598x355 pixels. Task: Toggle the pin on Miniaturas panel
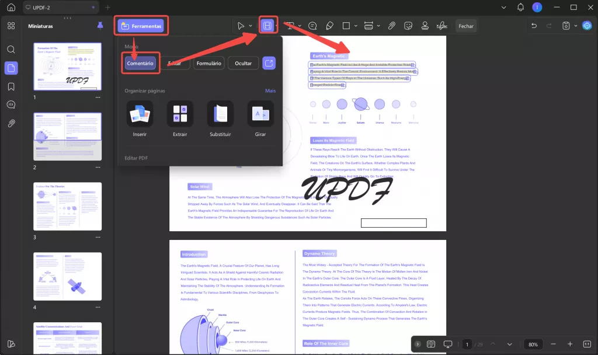tap(100, 26)
